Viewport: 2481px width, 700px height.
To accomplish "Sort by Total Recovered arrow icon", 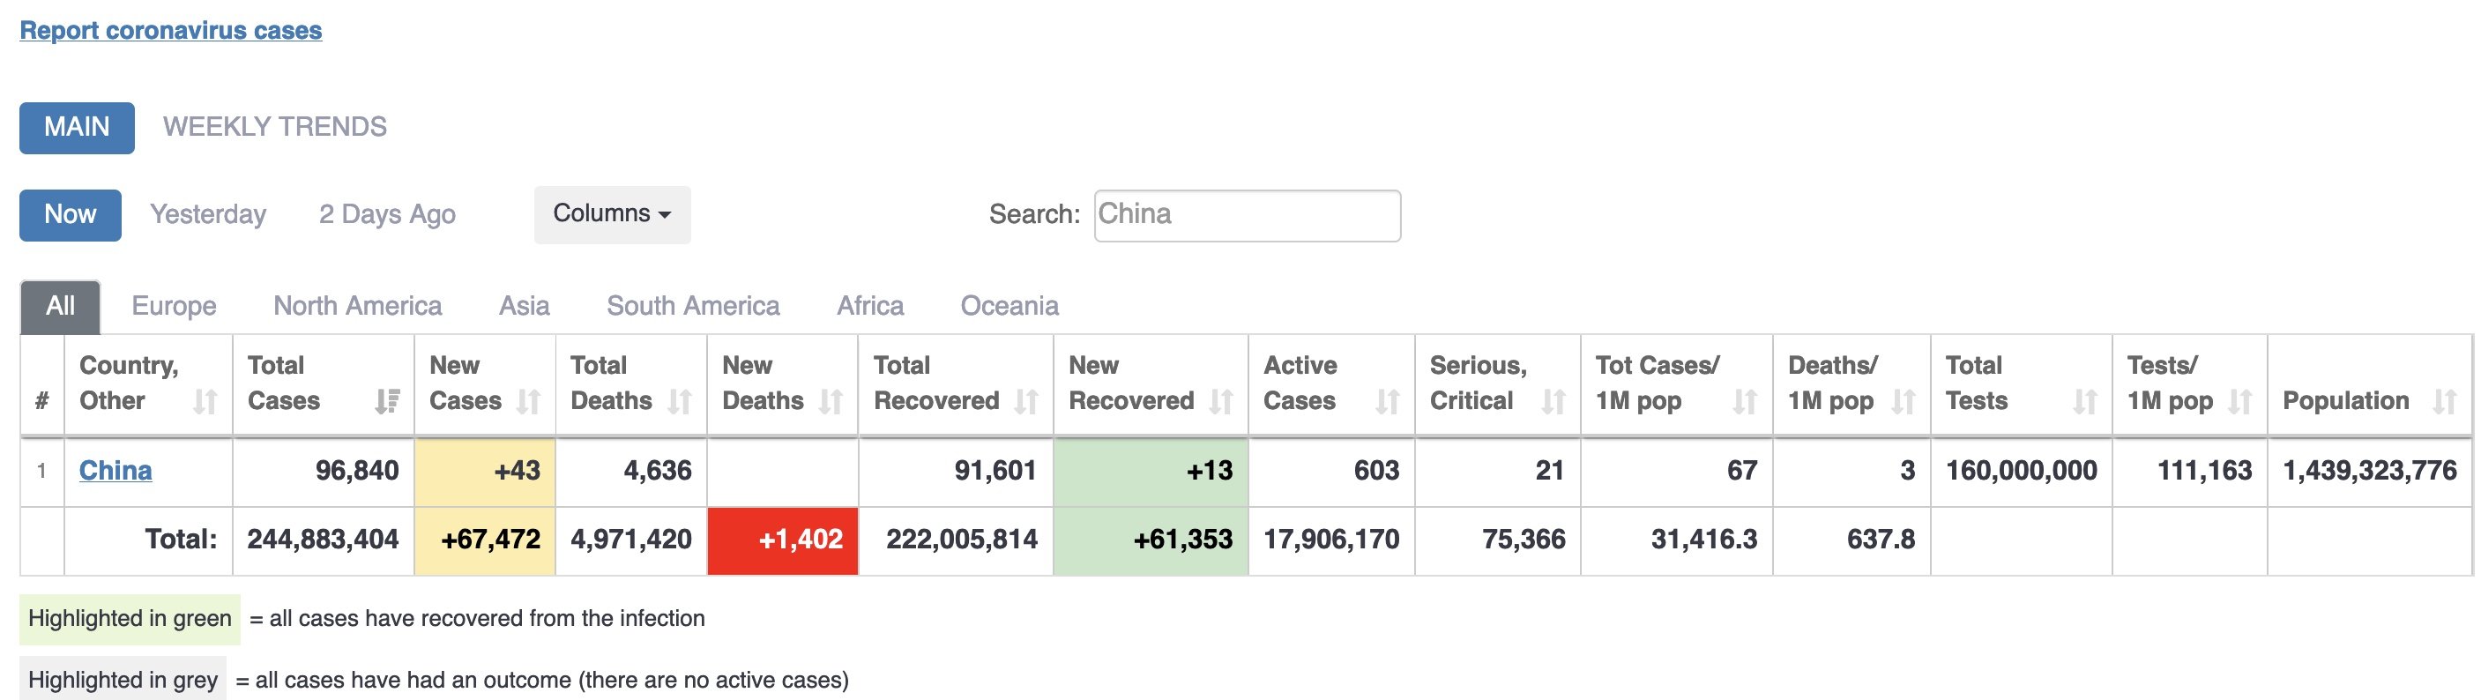I will tap(1026, 401).
